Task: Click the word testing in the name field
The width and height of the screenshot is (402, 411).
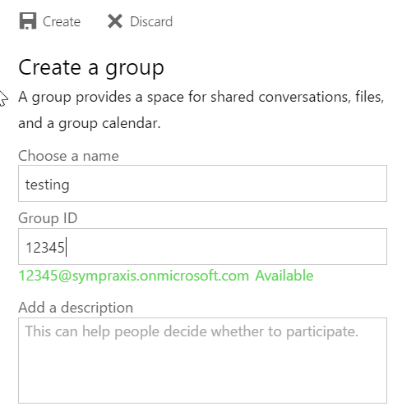Action: tap(47, 185)
